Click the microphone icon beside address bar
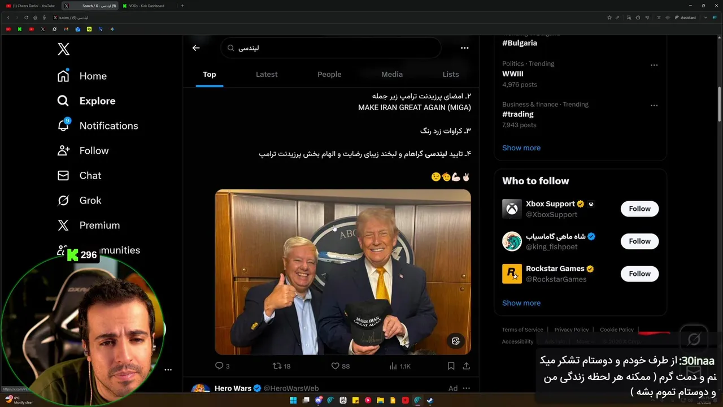Screen dimensions: 723x407 (45, 18)
